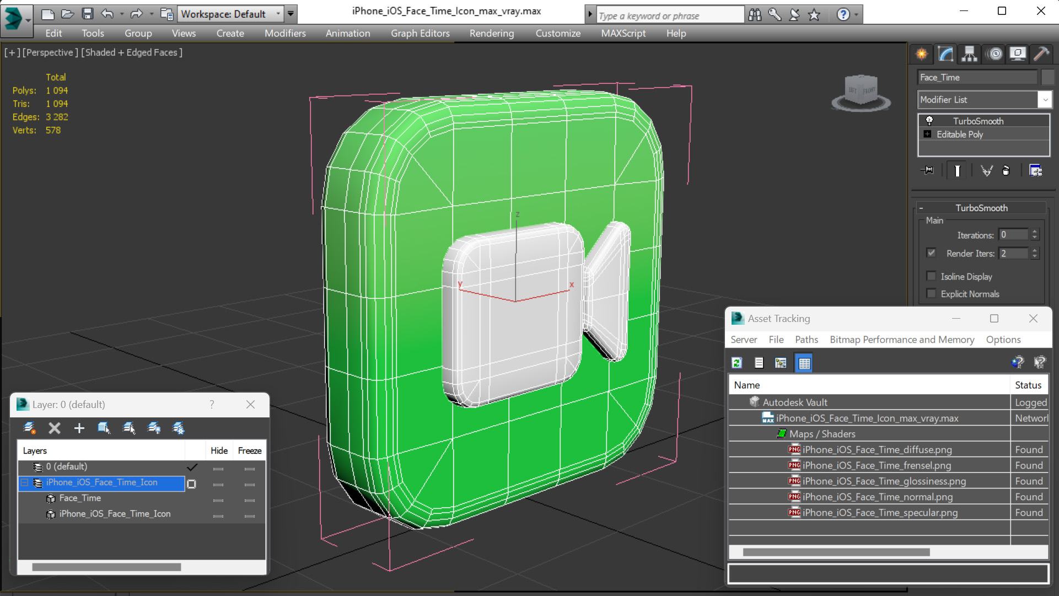Undo the last scene operation
The width and height of the screenshot is (1059, 596).
pyautogui.click(x=107, y=14)
